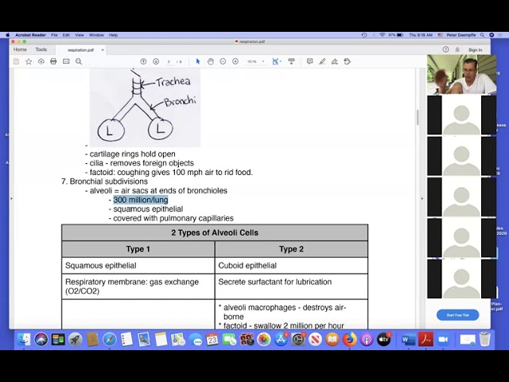Click the stamp icon in toolbar
This screenshot has height=382, width=509.
coord(347,61)
